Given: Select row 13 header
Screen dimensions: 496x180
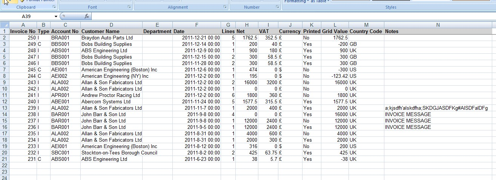Looking at the screenshot, I should (x=4, y=108).
